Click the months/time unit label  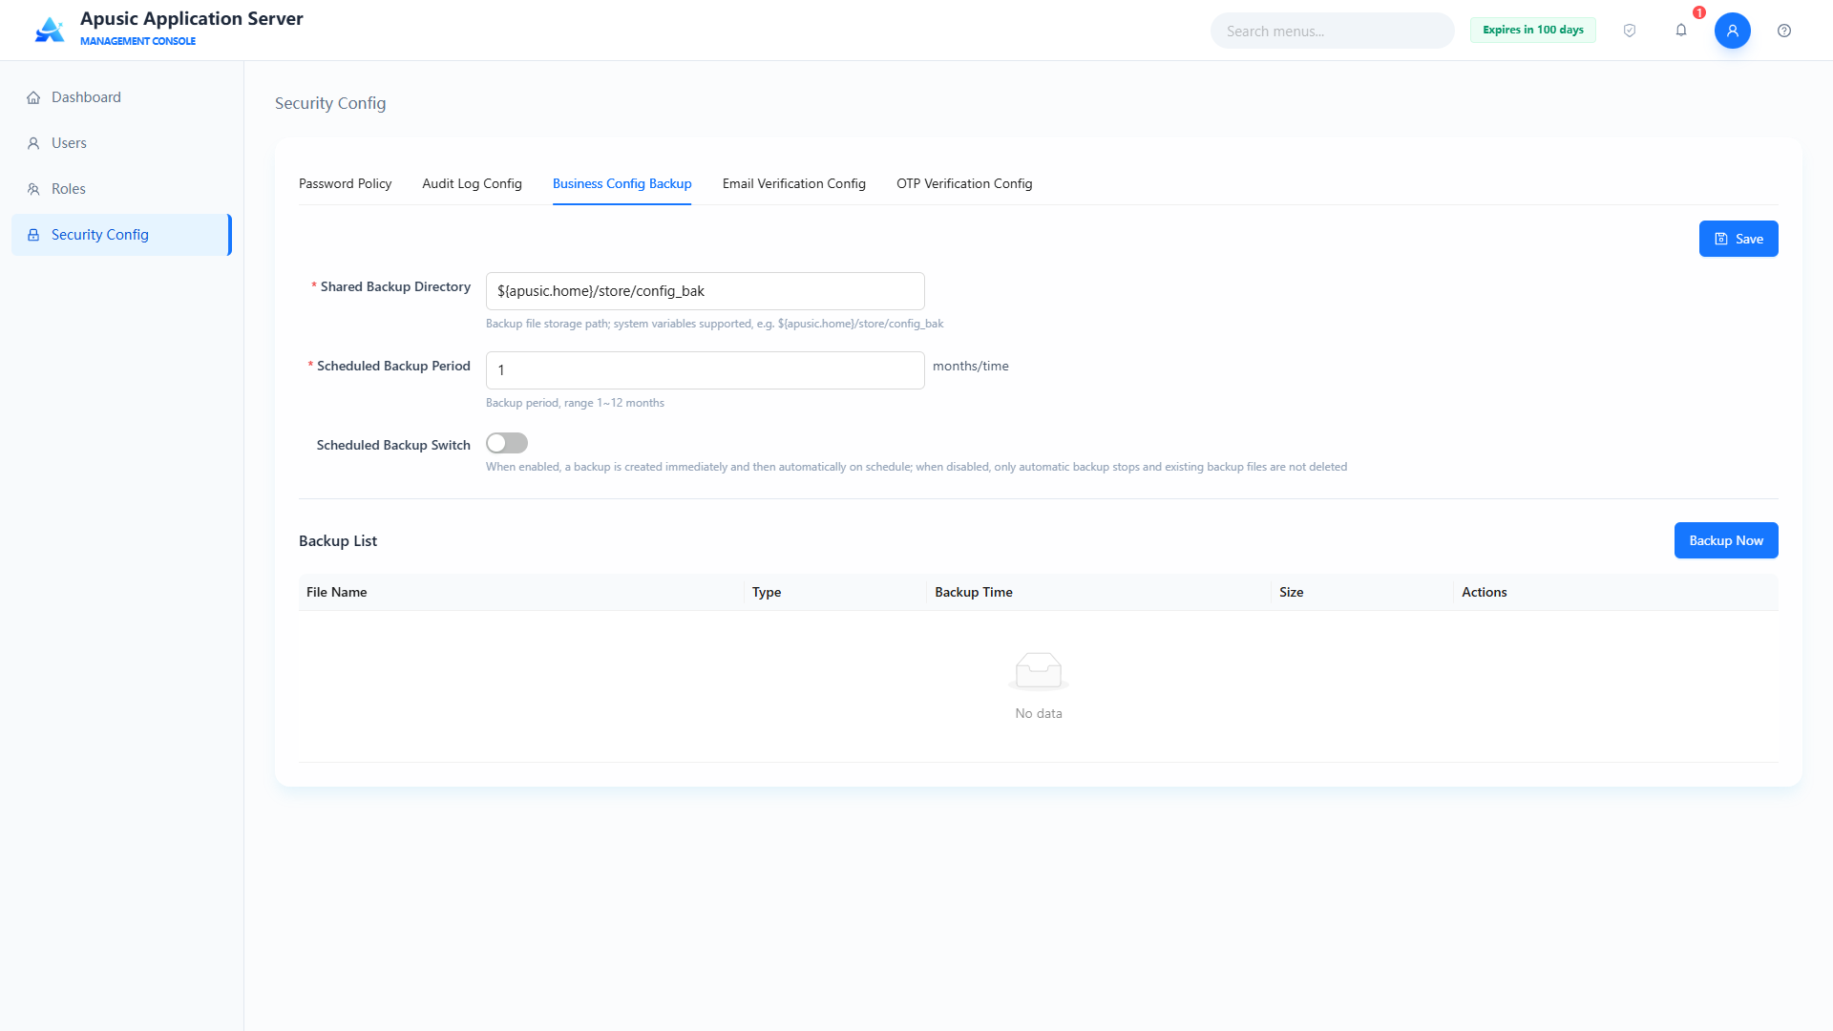coord(971,366)
